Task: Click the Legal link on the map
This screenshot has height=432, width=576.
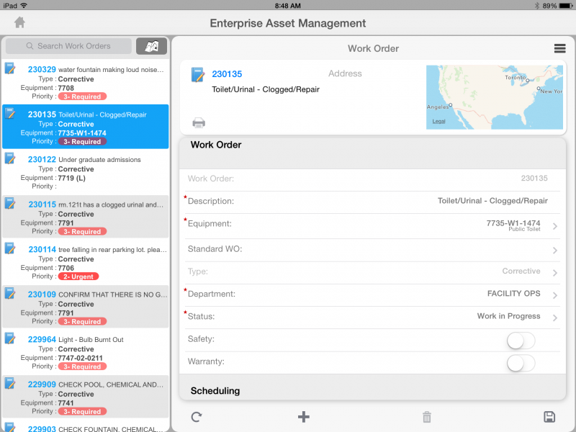Action: coord(438,121)
